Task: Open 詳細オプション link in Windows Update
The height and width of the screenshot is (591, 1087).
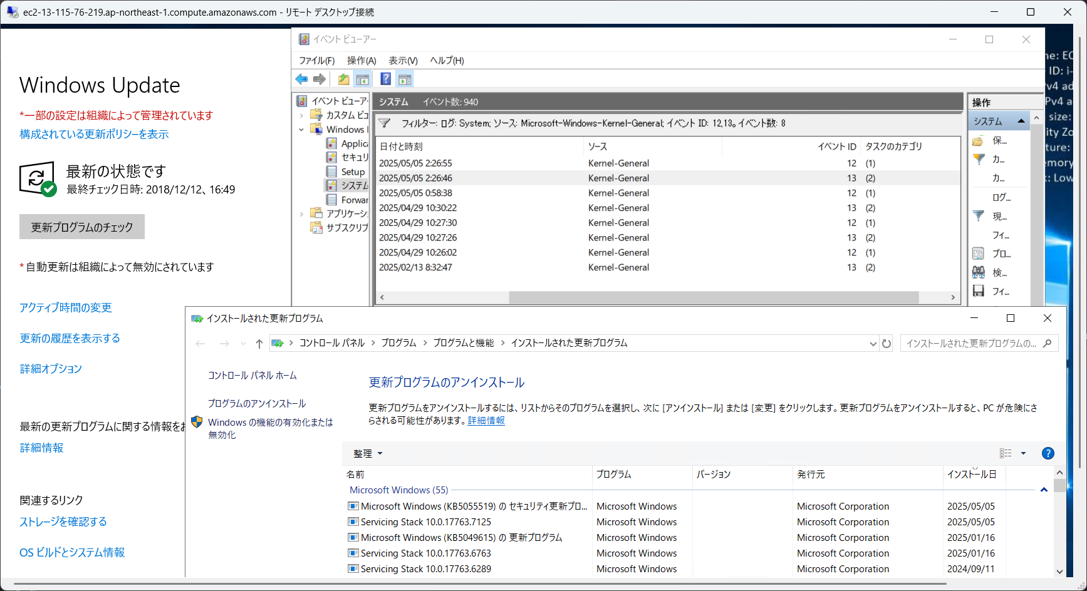Action: coord(51,369)
